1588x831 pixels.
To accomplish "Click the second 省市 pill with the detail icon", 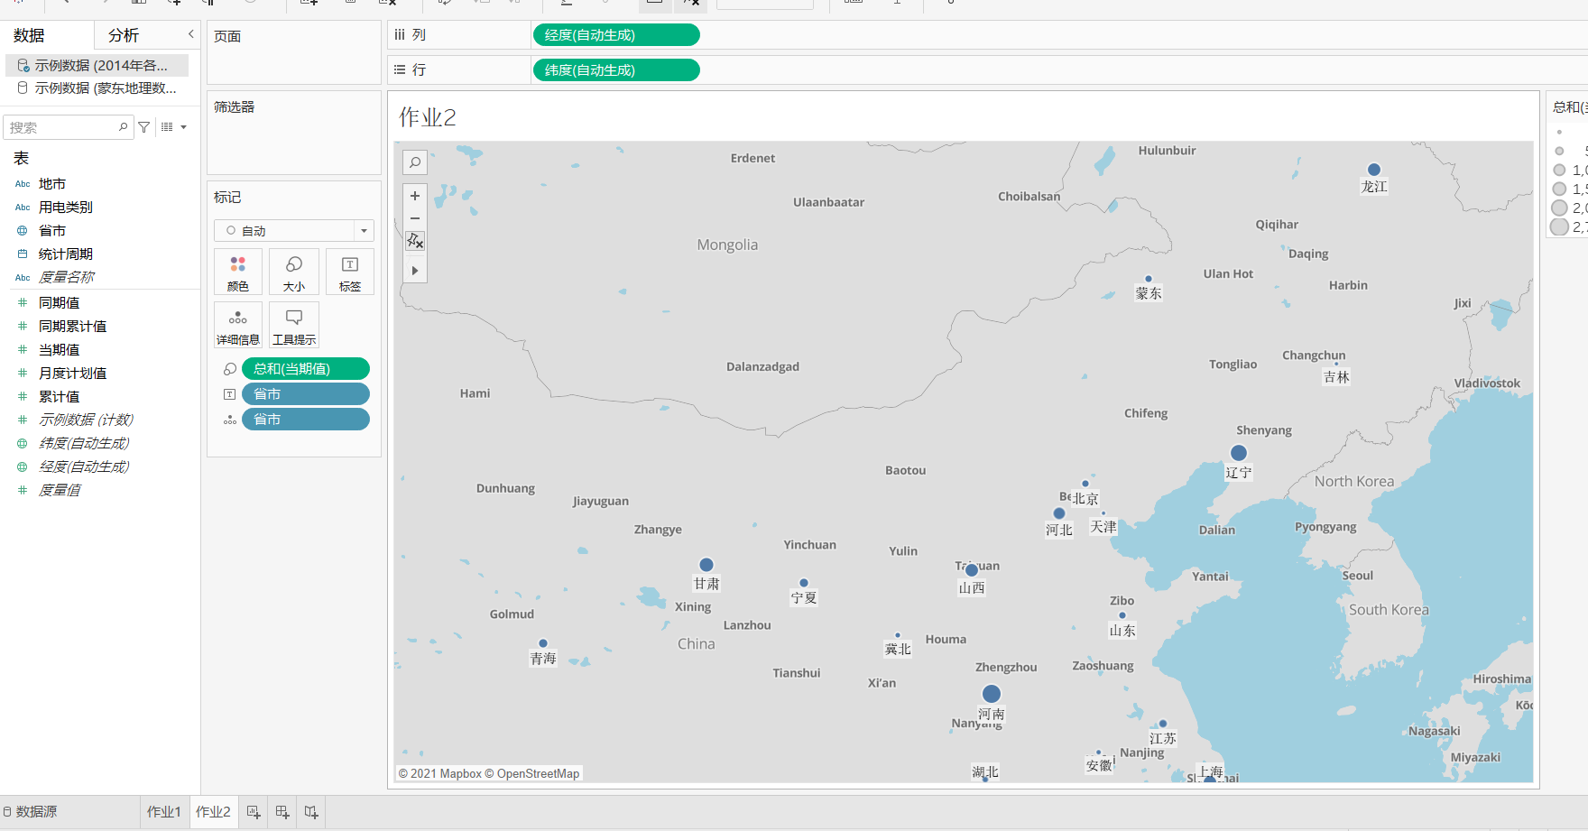I will [306, 420].
